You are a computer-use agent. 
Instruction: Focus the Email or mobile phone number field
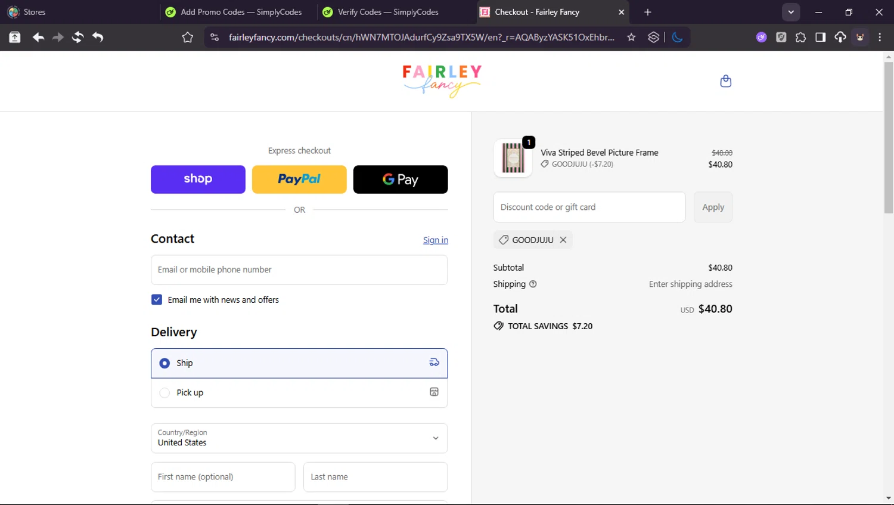tap(299, 269)
